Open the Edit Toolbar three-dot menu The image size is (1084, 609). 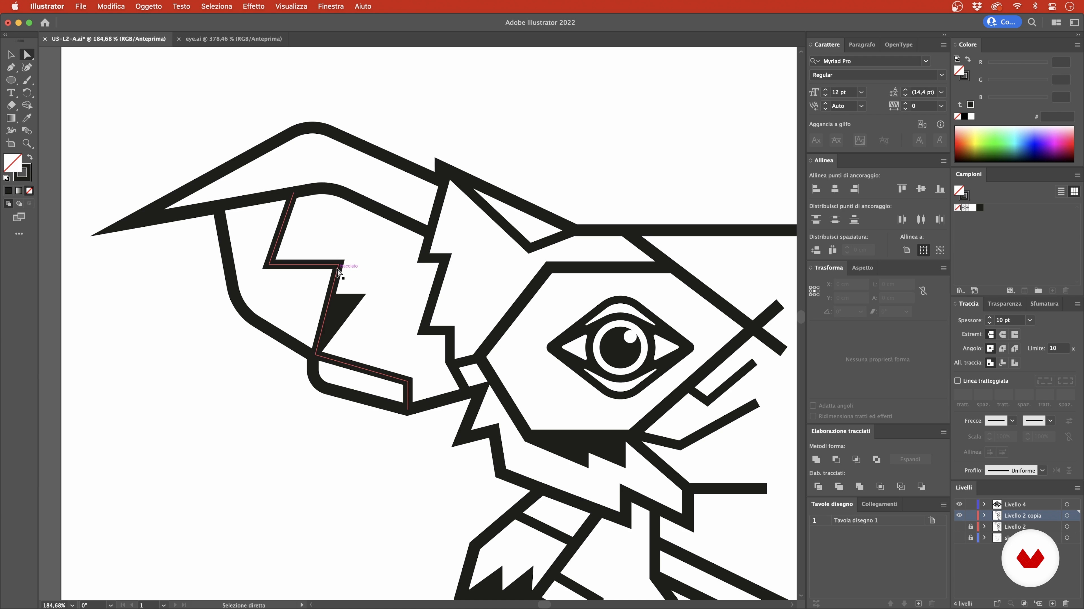19,234
